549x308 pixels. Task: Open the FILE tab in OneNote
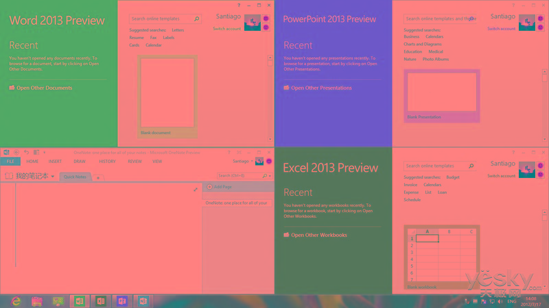(x=10, y=162)
